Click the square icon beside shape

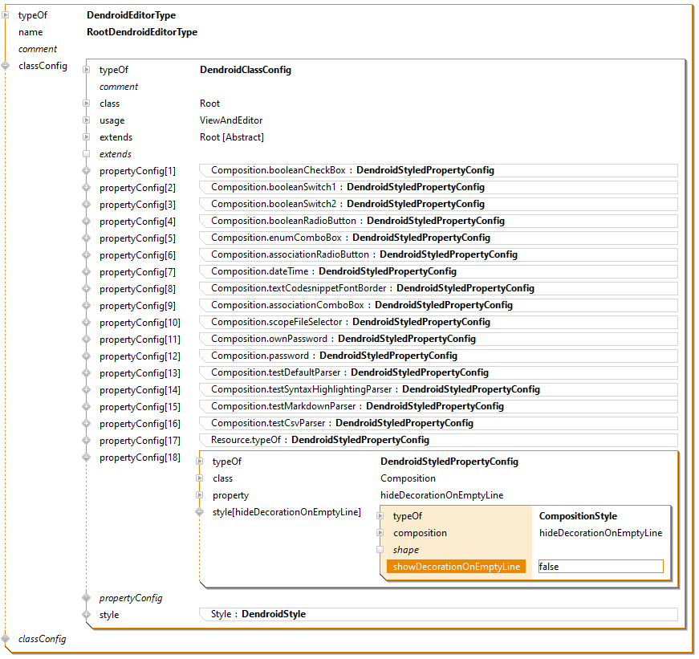378,549
